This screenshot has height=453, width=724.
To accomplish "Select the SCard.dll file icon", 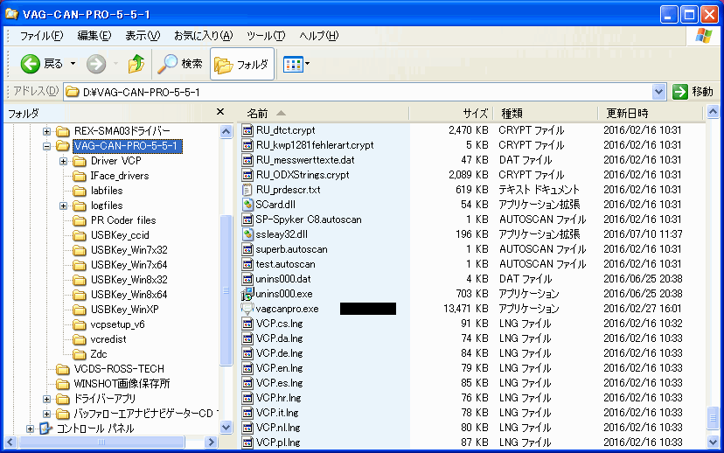I will [x=248, y=205].
